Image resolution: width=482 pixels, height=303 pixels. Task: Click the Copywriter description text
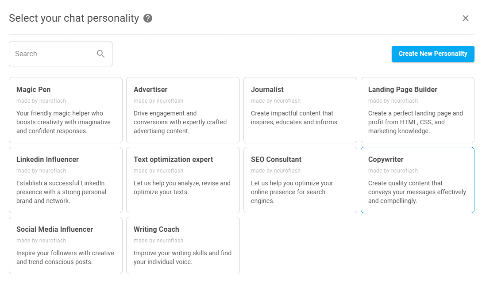(417, 192)
